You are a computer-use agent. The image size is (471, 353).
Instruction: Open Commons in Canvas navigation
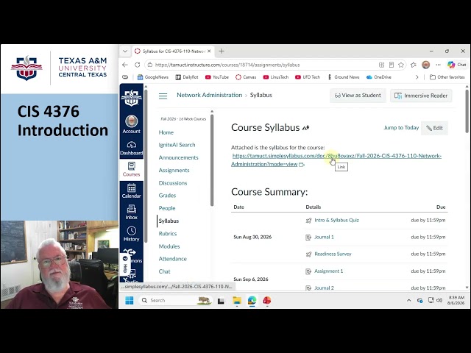click(134, 255)
